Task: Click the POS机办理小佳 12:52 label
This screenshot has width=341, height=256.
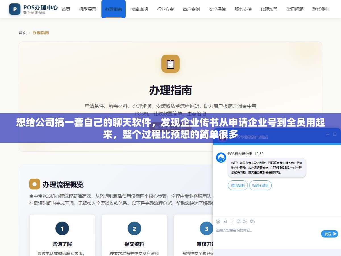Action: click(x=246, y=154)
